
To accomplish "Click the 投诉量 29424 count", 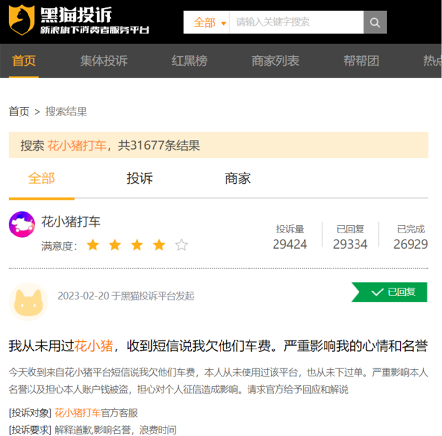I will (290, 237).
